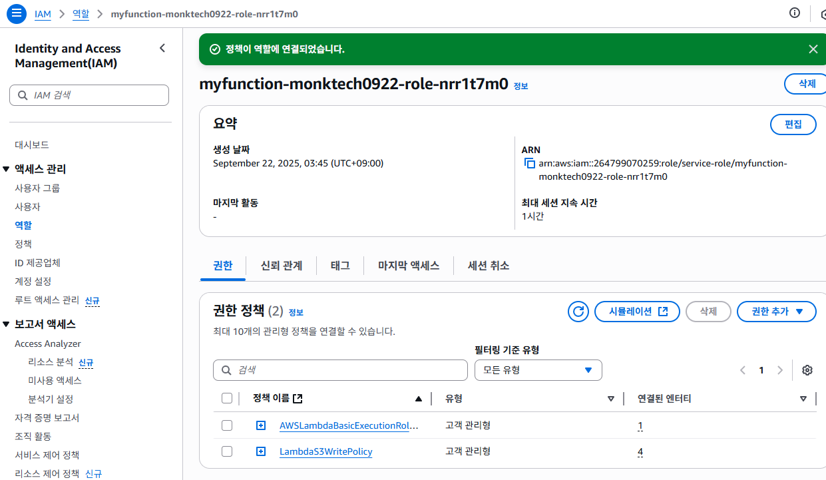Image resolution: width=826 pixels, height=480 pixels.
Task: Switch to the 신뢰 관계 tab
Action: coord(281,266)
